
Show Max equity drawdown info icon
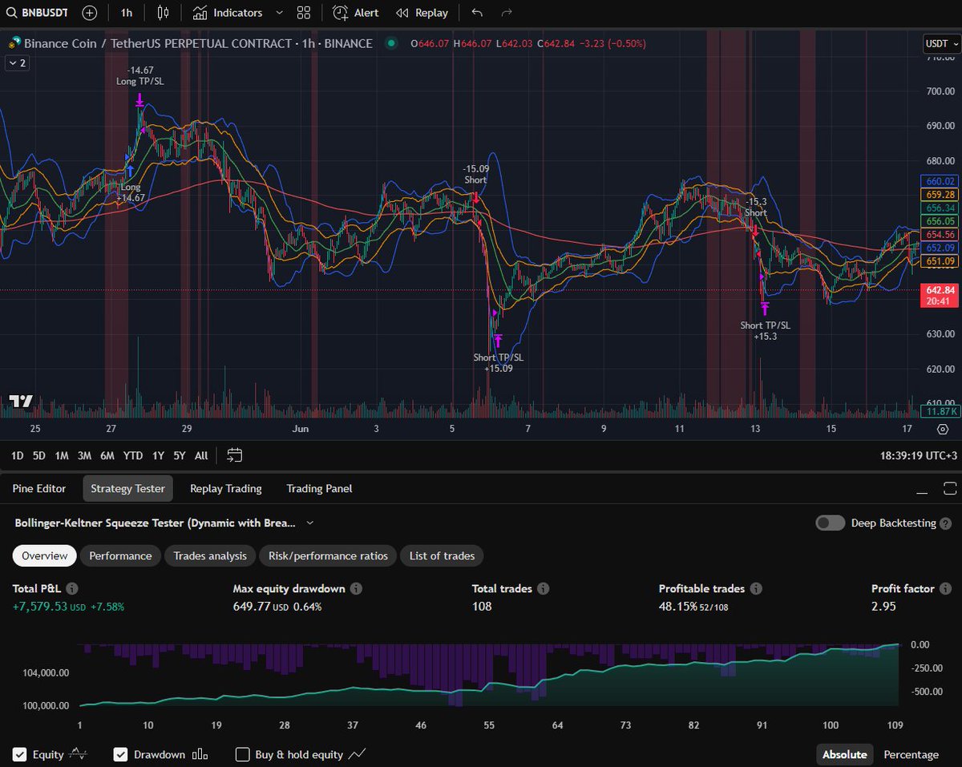(x=356, y=588)
